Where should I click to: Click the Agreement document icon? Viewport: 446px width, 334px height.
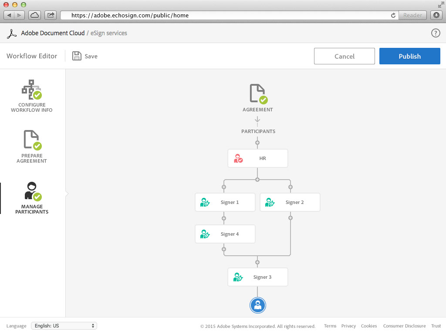(258, 94)
